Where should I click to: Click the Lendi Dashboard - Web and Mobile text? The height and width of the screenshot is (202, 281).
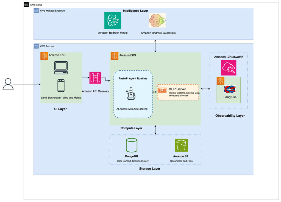click(x=61, y=98)
